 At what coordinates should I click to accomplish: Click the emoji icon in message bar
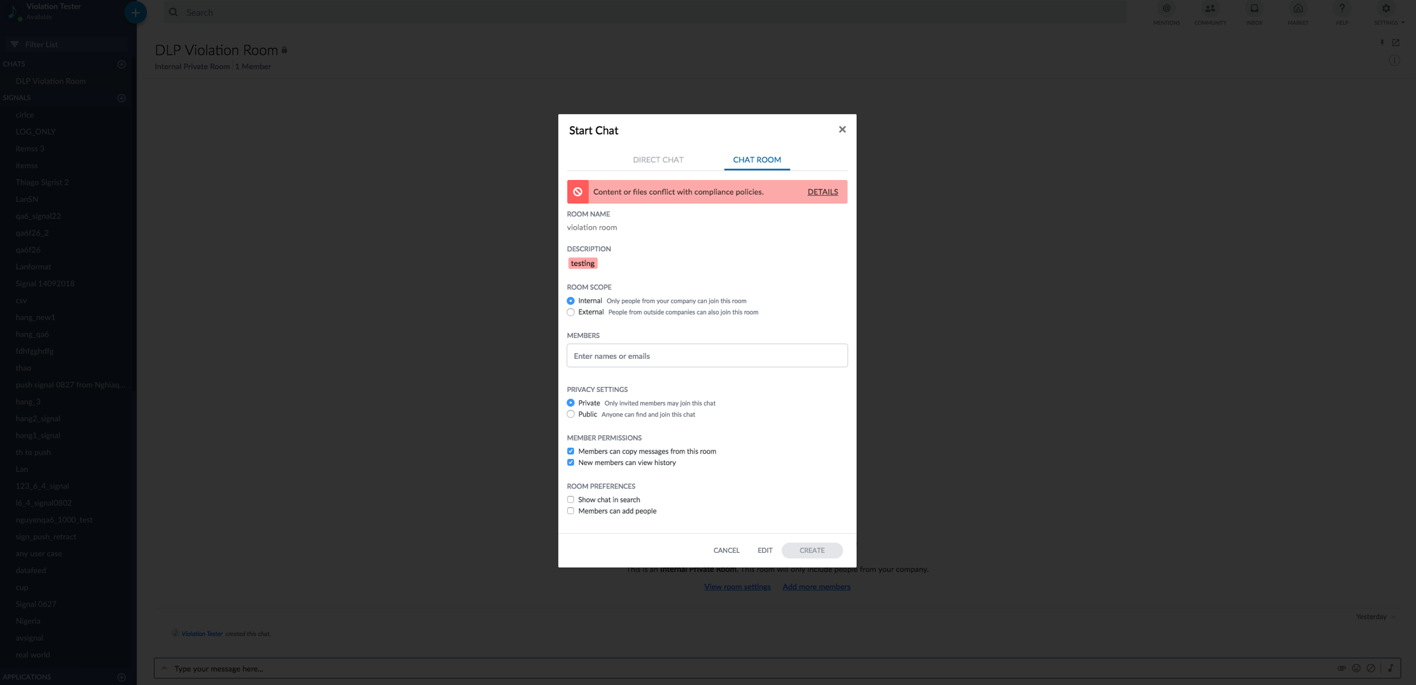pyautogui.click(x=1356, y=668)
